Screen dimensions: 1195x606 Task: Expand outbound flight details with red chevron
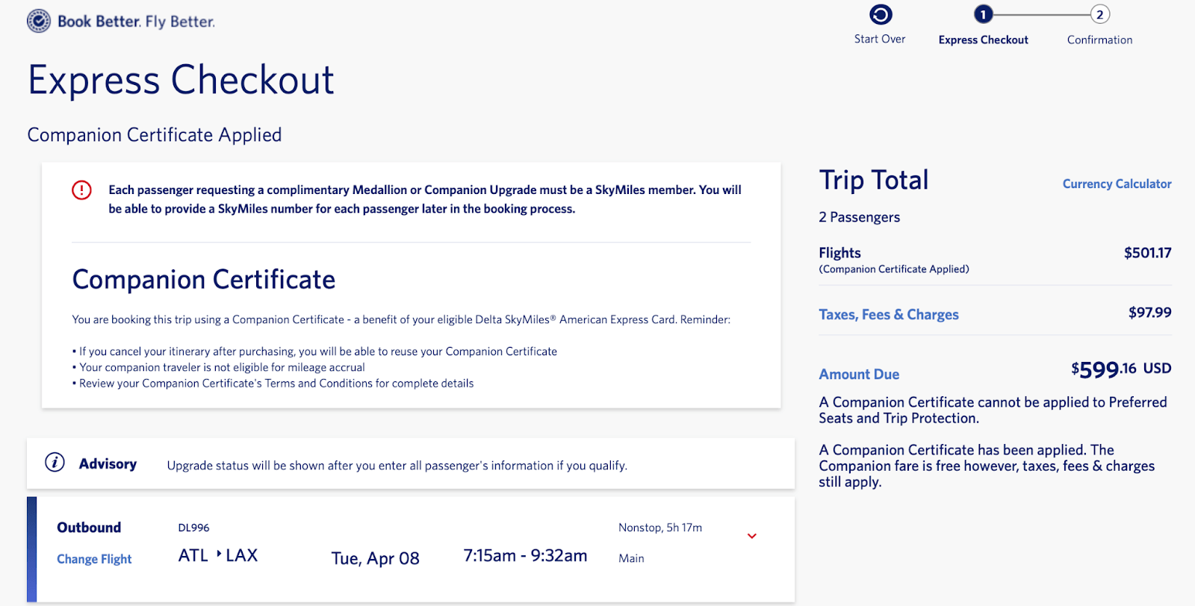pyautogui.click(x=752, y=536)
